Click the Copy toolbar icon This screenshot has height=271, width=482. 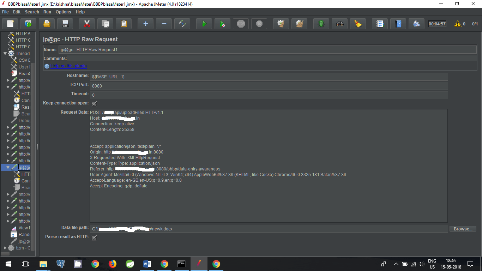(x=105, y=24)
